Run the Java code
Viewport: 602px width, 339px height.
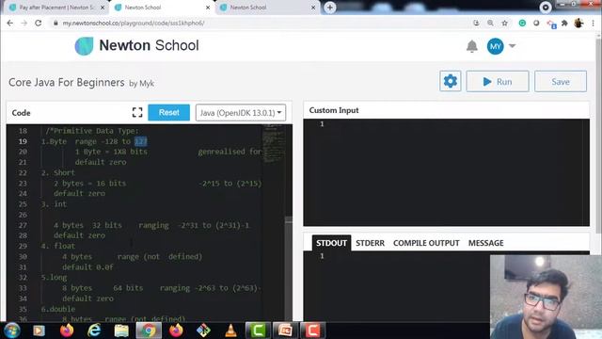[498, 81]
